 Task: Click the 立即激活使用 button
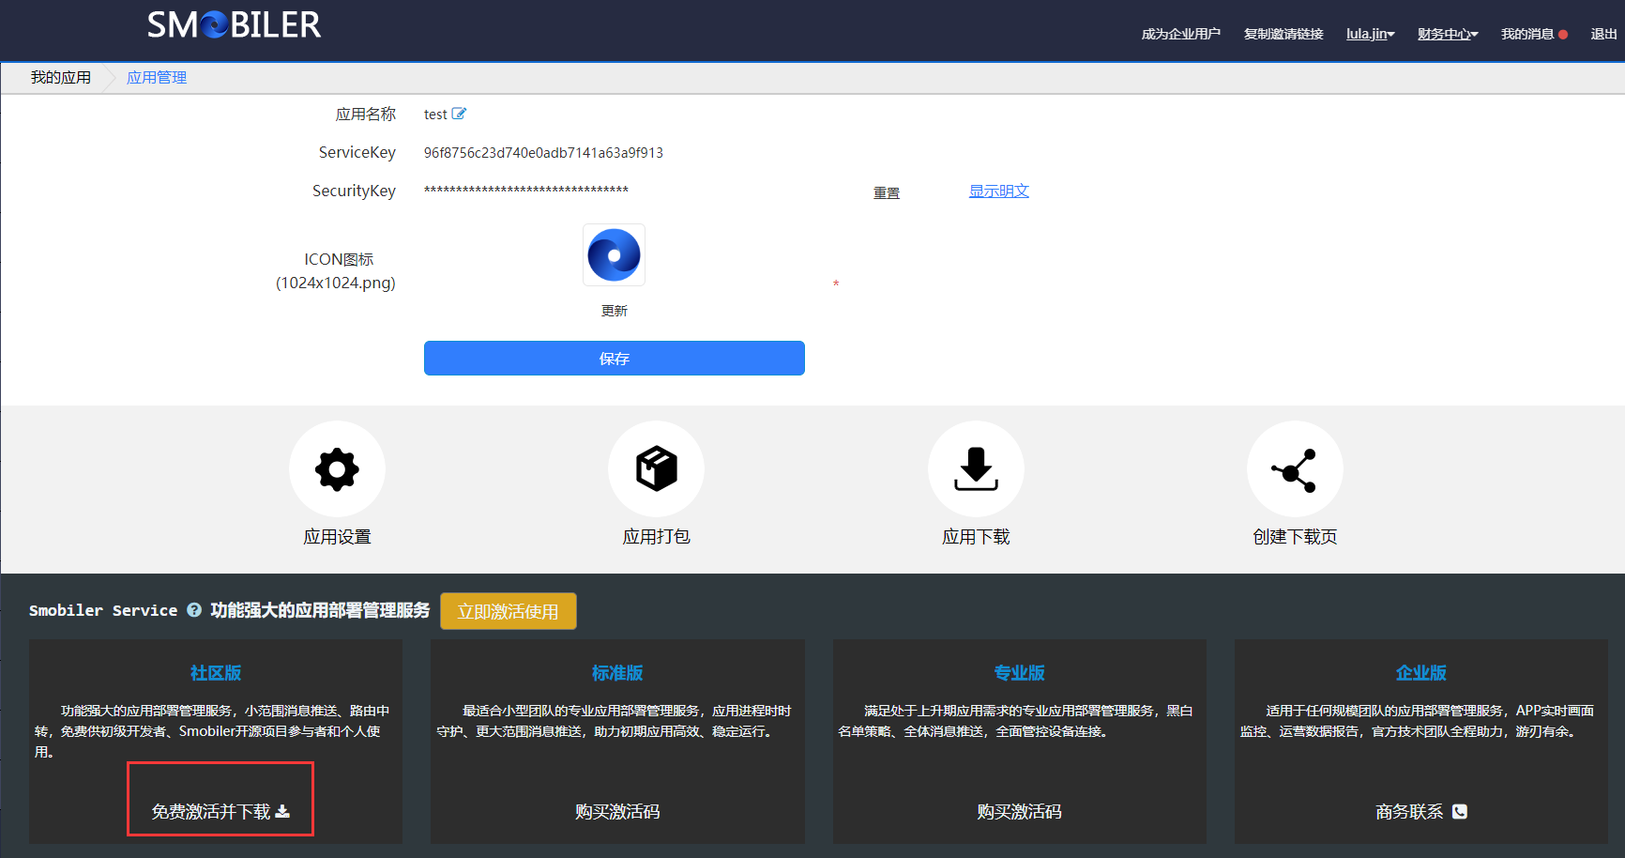click(509, 611)
